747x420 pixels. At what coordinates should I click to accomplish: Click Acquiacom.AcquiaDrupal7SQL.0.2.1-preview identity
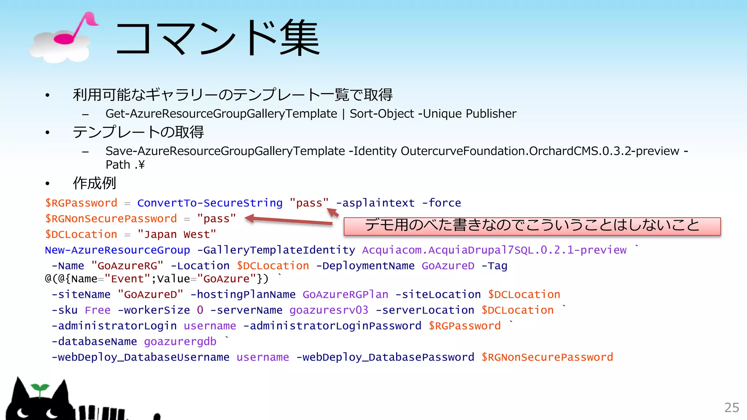pos(494,250)
